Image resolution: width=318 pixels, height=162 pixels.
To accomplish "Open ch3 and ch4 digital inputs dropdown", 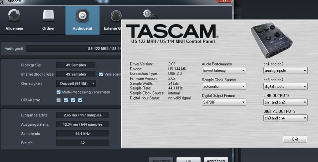I will tap(285, 87).
